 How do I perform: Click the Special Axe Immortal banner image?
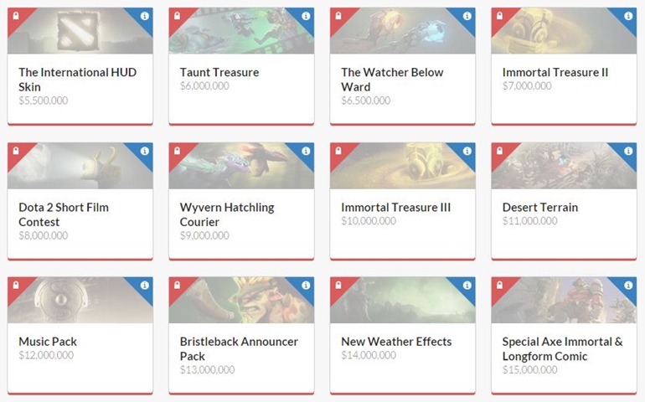[x=564, y=300]
